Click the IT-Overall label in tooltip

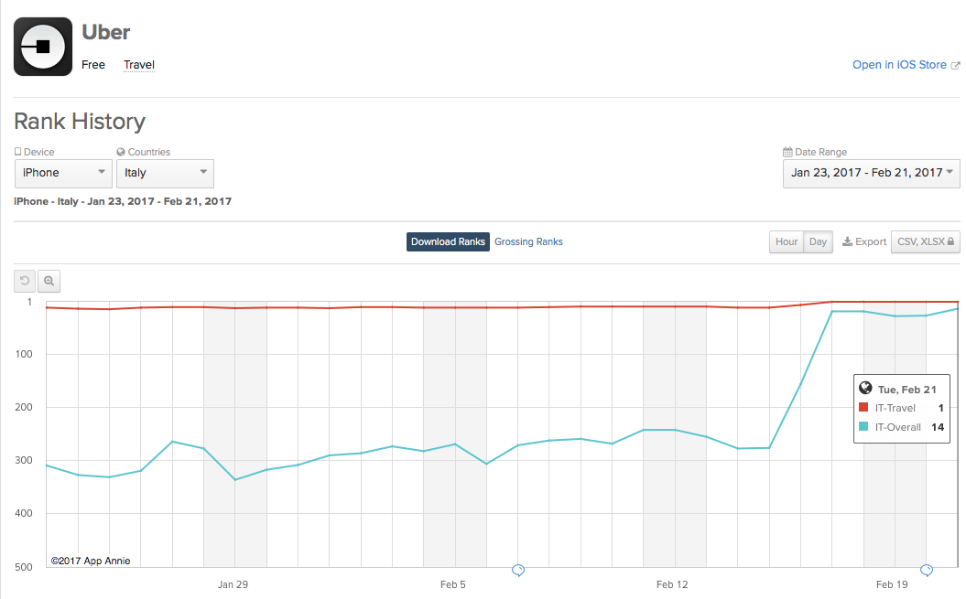pyautogui.click(x=897, y=427)
